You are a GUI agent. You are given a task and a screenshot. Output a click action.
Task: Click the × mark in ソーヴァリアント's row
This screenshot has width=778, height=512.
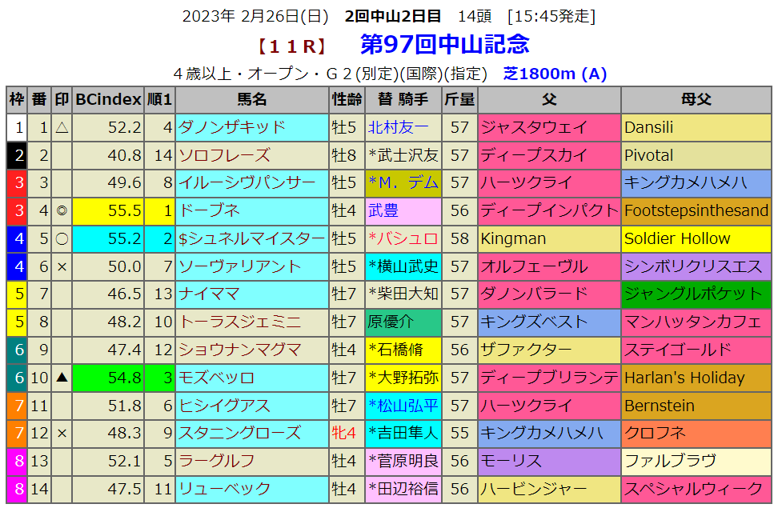(x=62, y=266)
